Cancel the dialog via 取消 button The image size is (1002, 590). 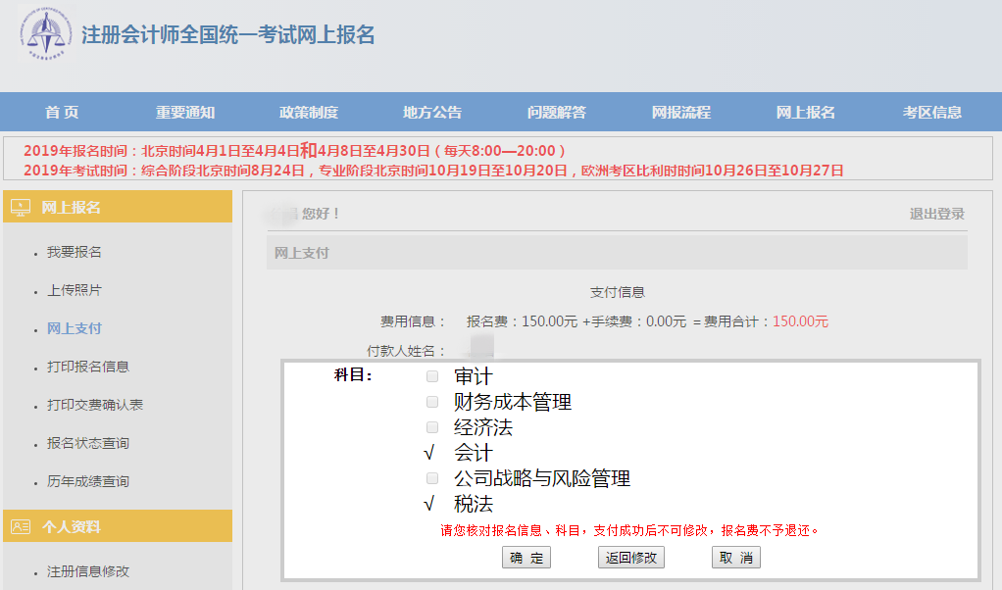[x=735, y=557]
